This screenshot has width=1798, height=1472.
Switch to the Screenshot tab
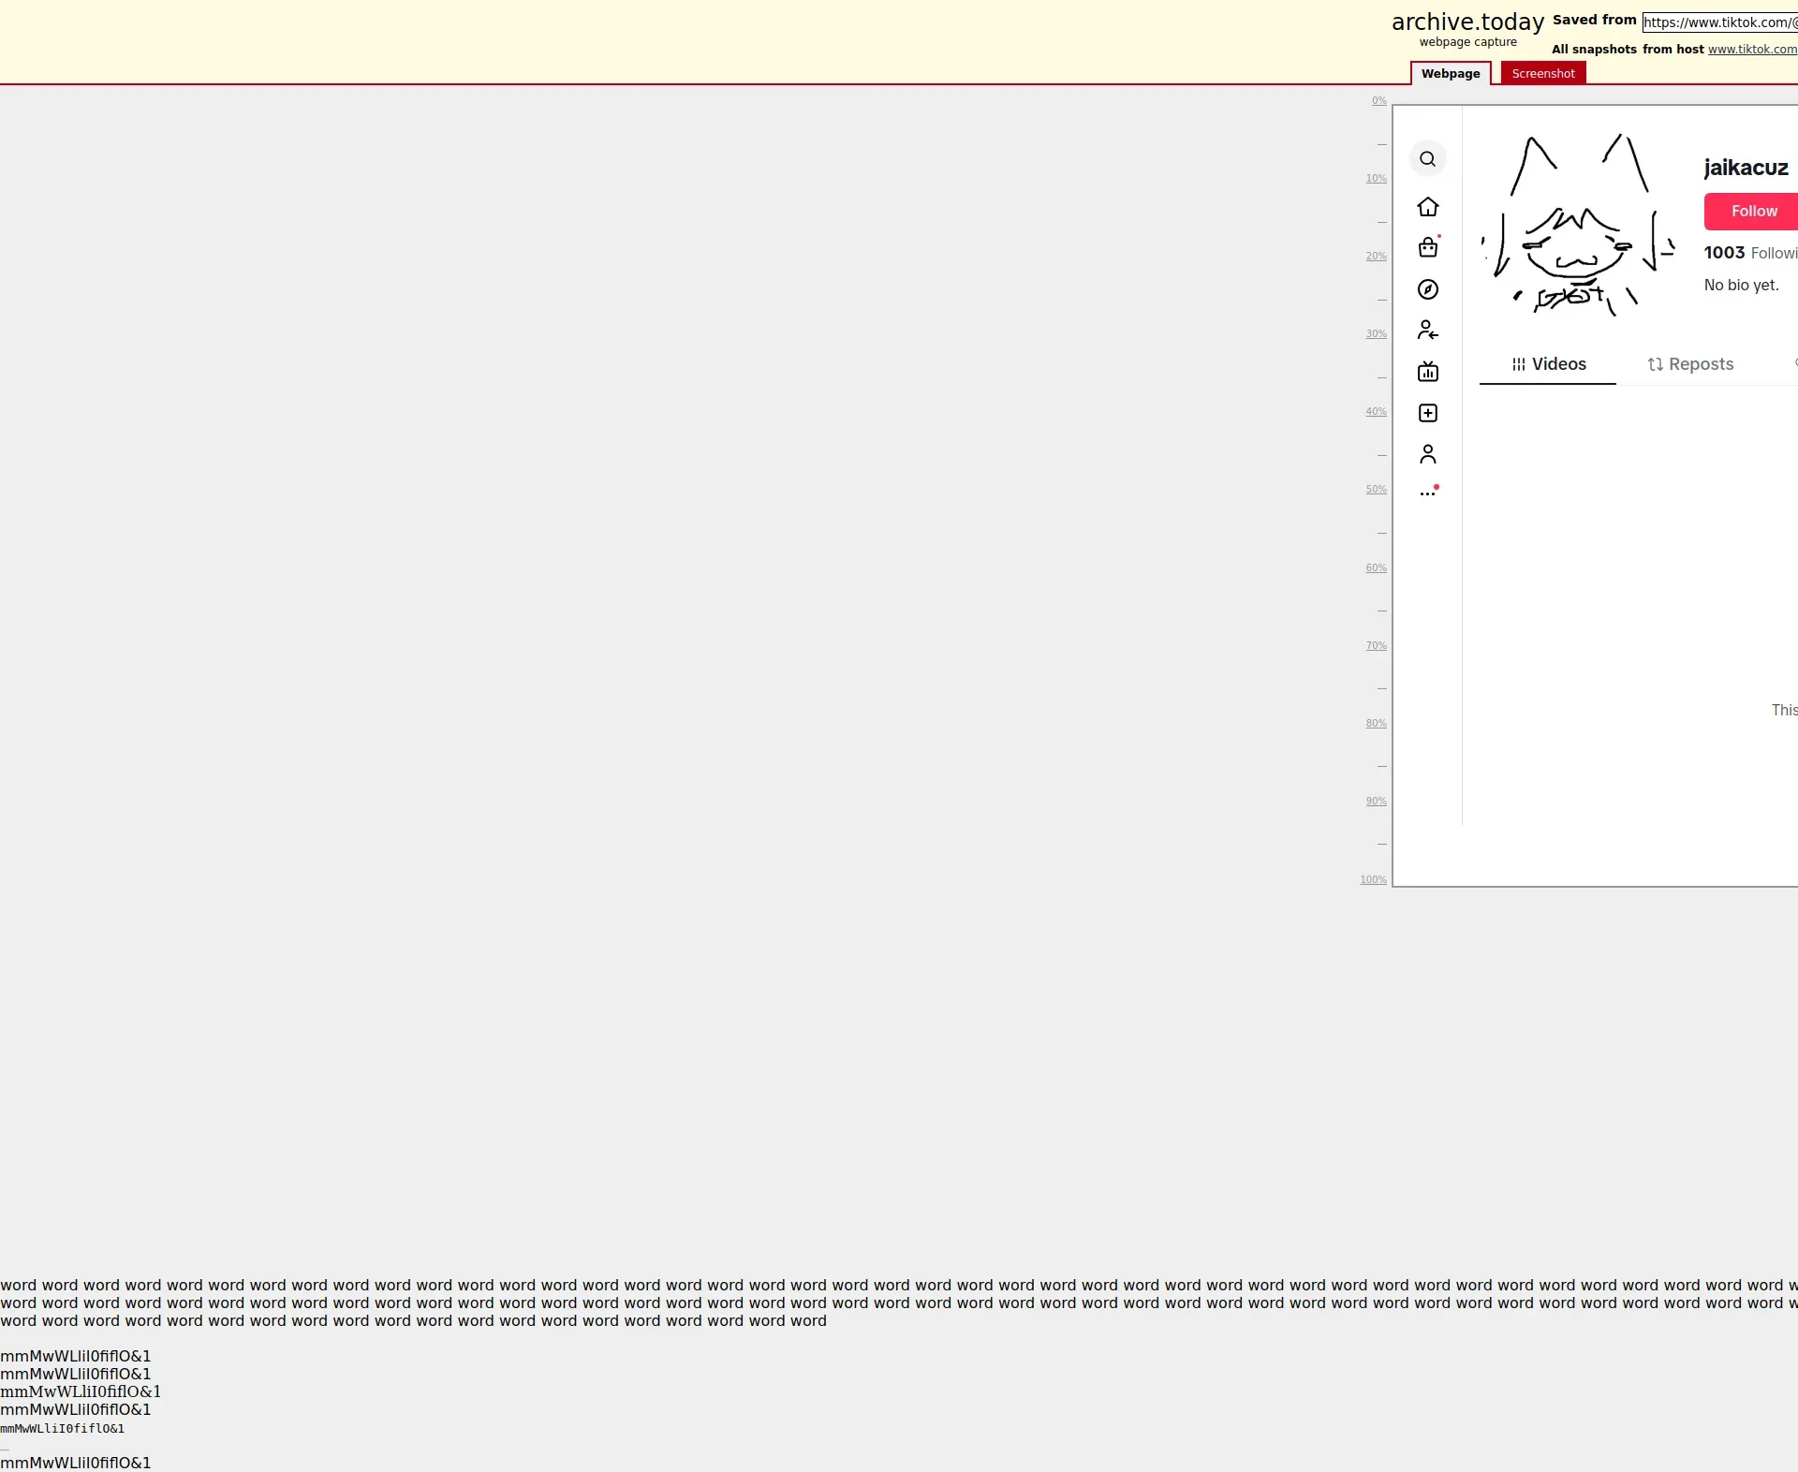(x=1542, y=74)
